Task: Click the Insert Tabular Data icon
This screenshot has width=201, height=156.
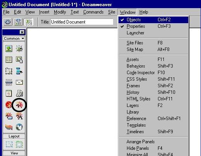Action: tap(19, 59)
